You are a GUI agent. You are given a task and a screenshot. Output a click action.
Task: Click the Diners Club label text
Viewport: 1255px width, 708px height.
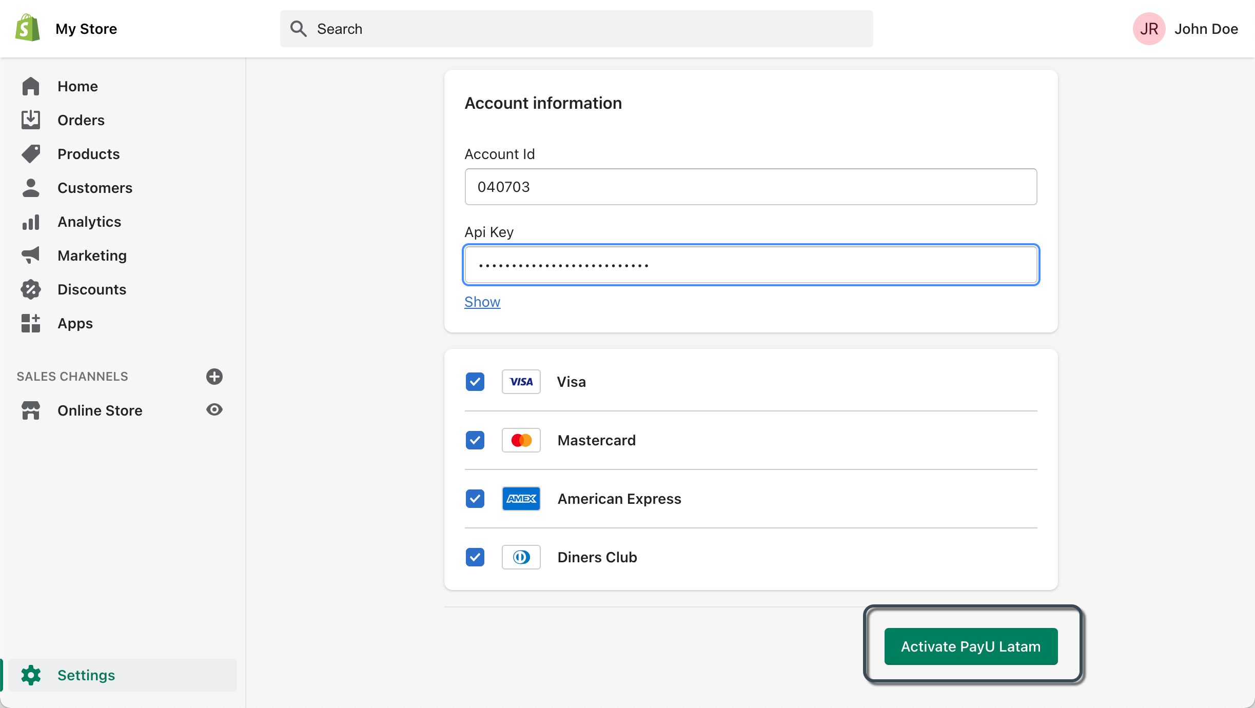(x=597, y=557)
